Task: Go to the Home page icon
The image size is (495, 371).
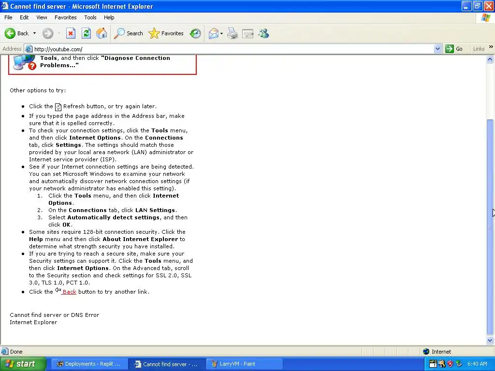Action: coord(102,33)
